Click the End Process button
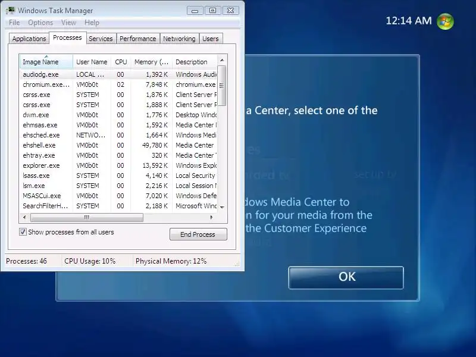The width and height of the screenshot is (476, 357). coord(198,234)
